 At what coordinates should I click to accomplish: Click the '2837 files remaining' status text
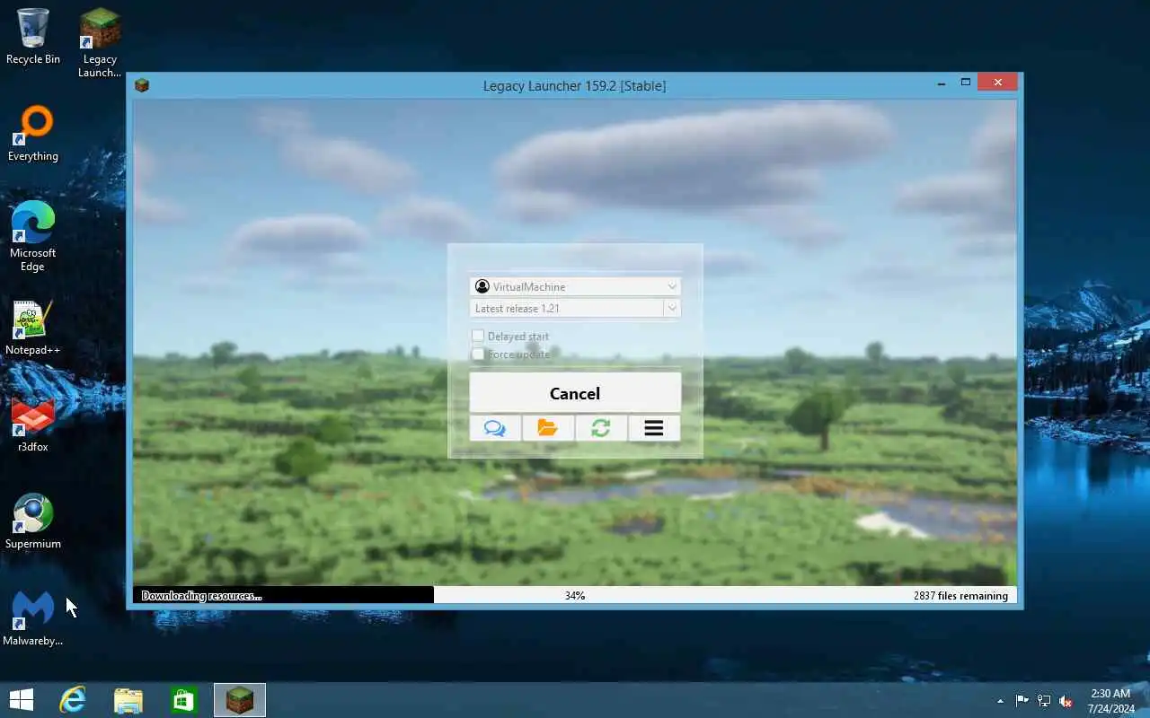click(x=960, y=595)
